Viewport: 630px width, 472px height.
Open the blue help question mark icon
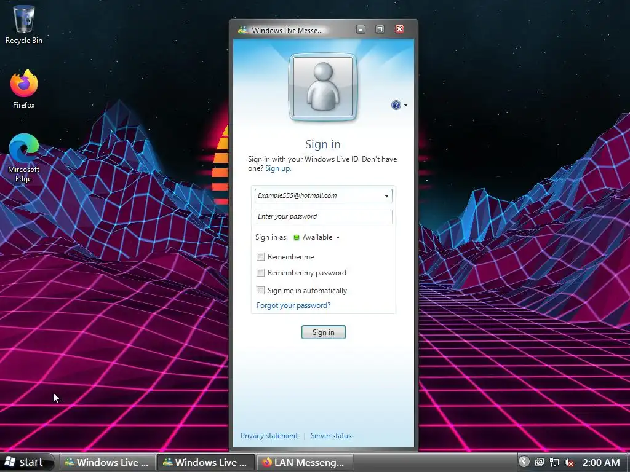[x=396, y=105]
